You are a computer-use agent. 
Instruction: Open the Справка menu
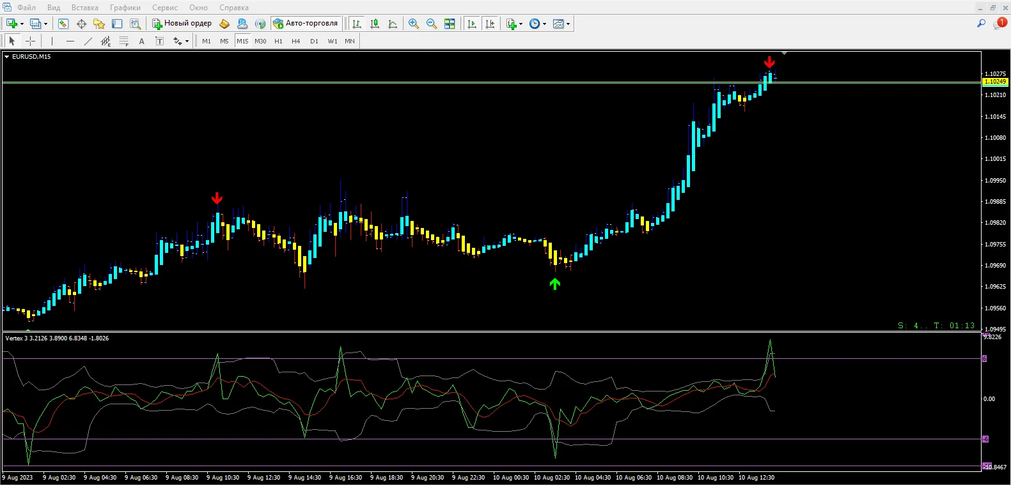pyautogui.click(x=234, y=8)
